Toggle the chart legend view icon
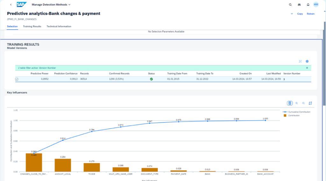The image size is (326, 181). pos(290,103)
